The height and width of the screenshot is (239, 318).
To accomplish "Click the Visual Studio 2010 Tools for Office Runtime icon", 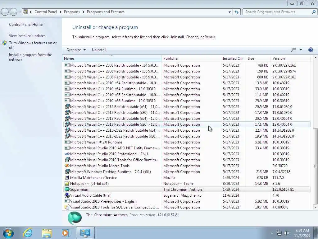I will pyautogui.click(x=67, y=160).
